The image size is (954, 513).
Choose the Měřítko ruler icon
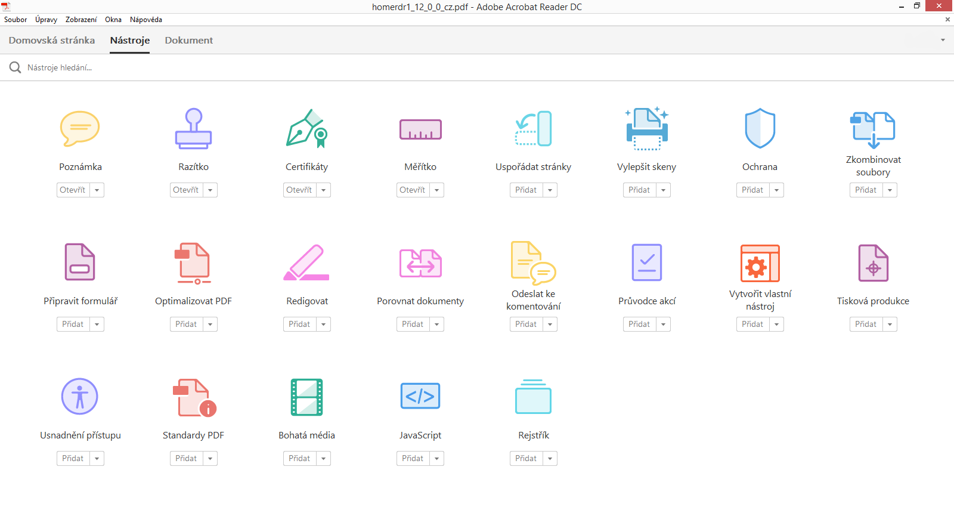(x=420, y=129)
